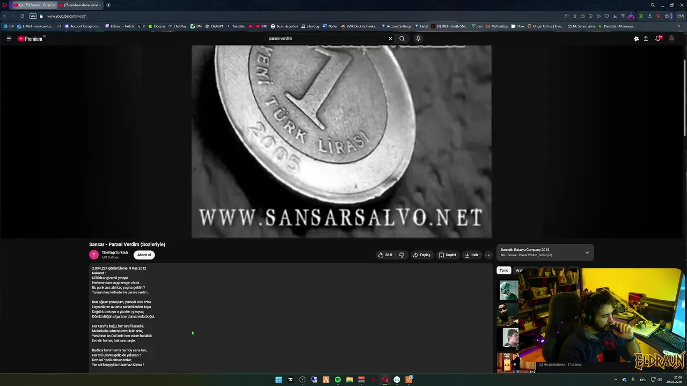The height and width of the screenshot is (386, 687).
Task: Open the bearded man recommended thumbnail
Action: 507,315
